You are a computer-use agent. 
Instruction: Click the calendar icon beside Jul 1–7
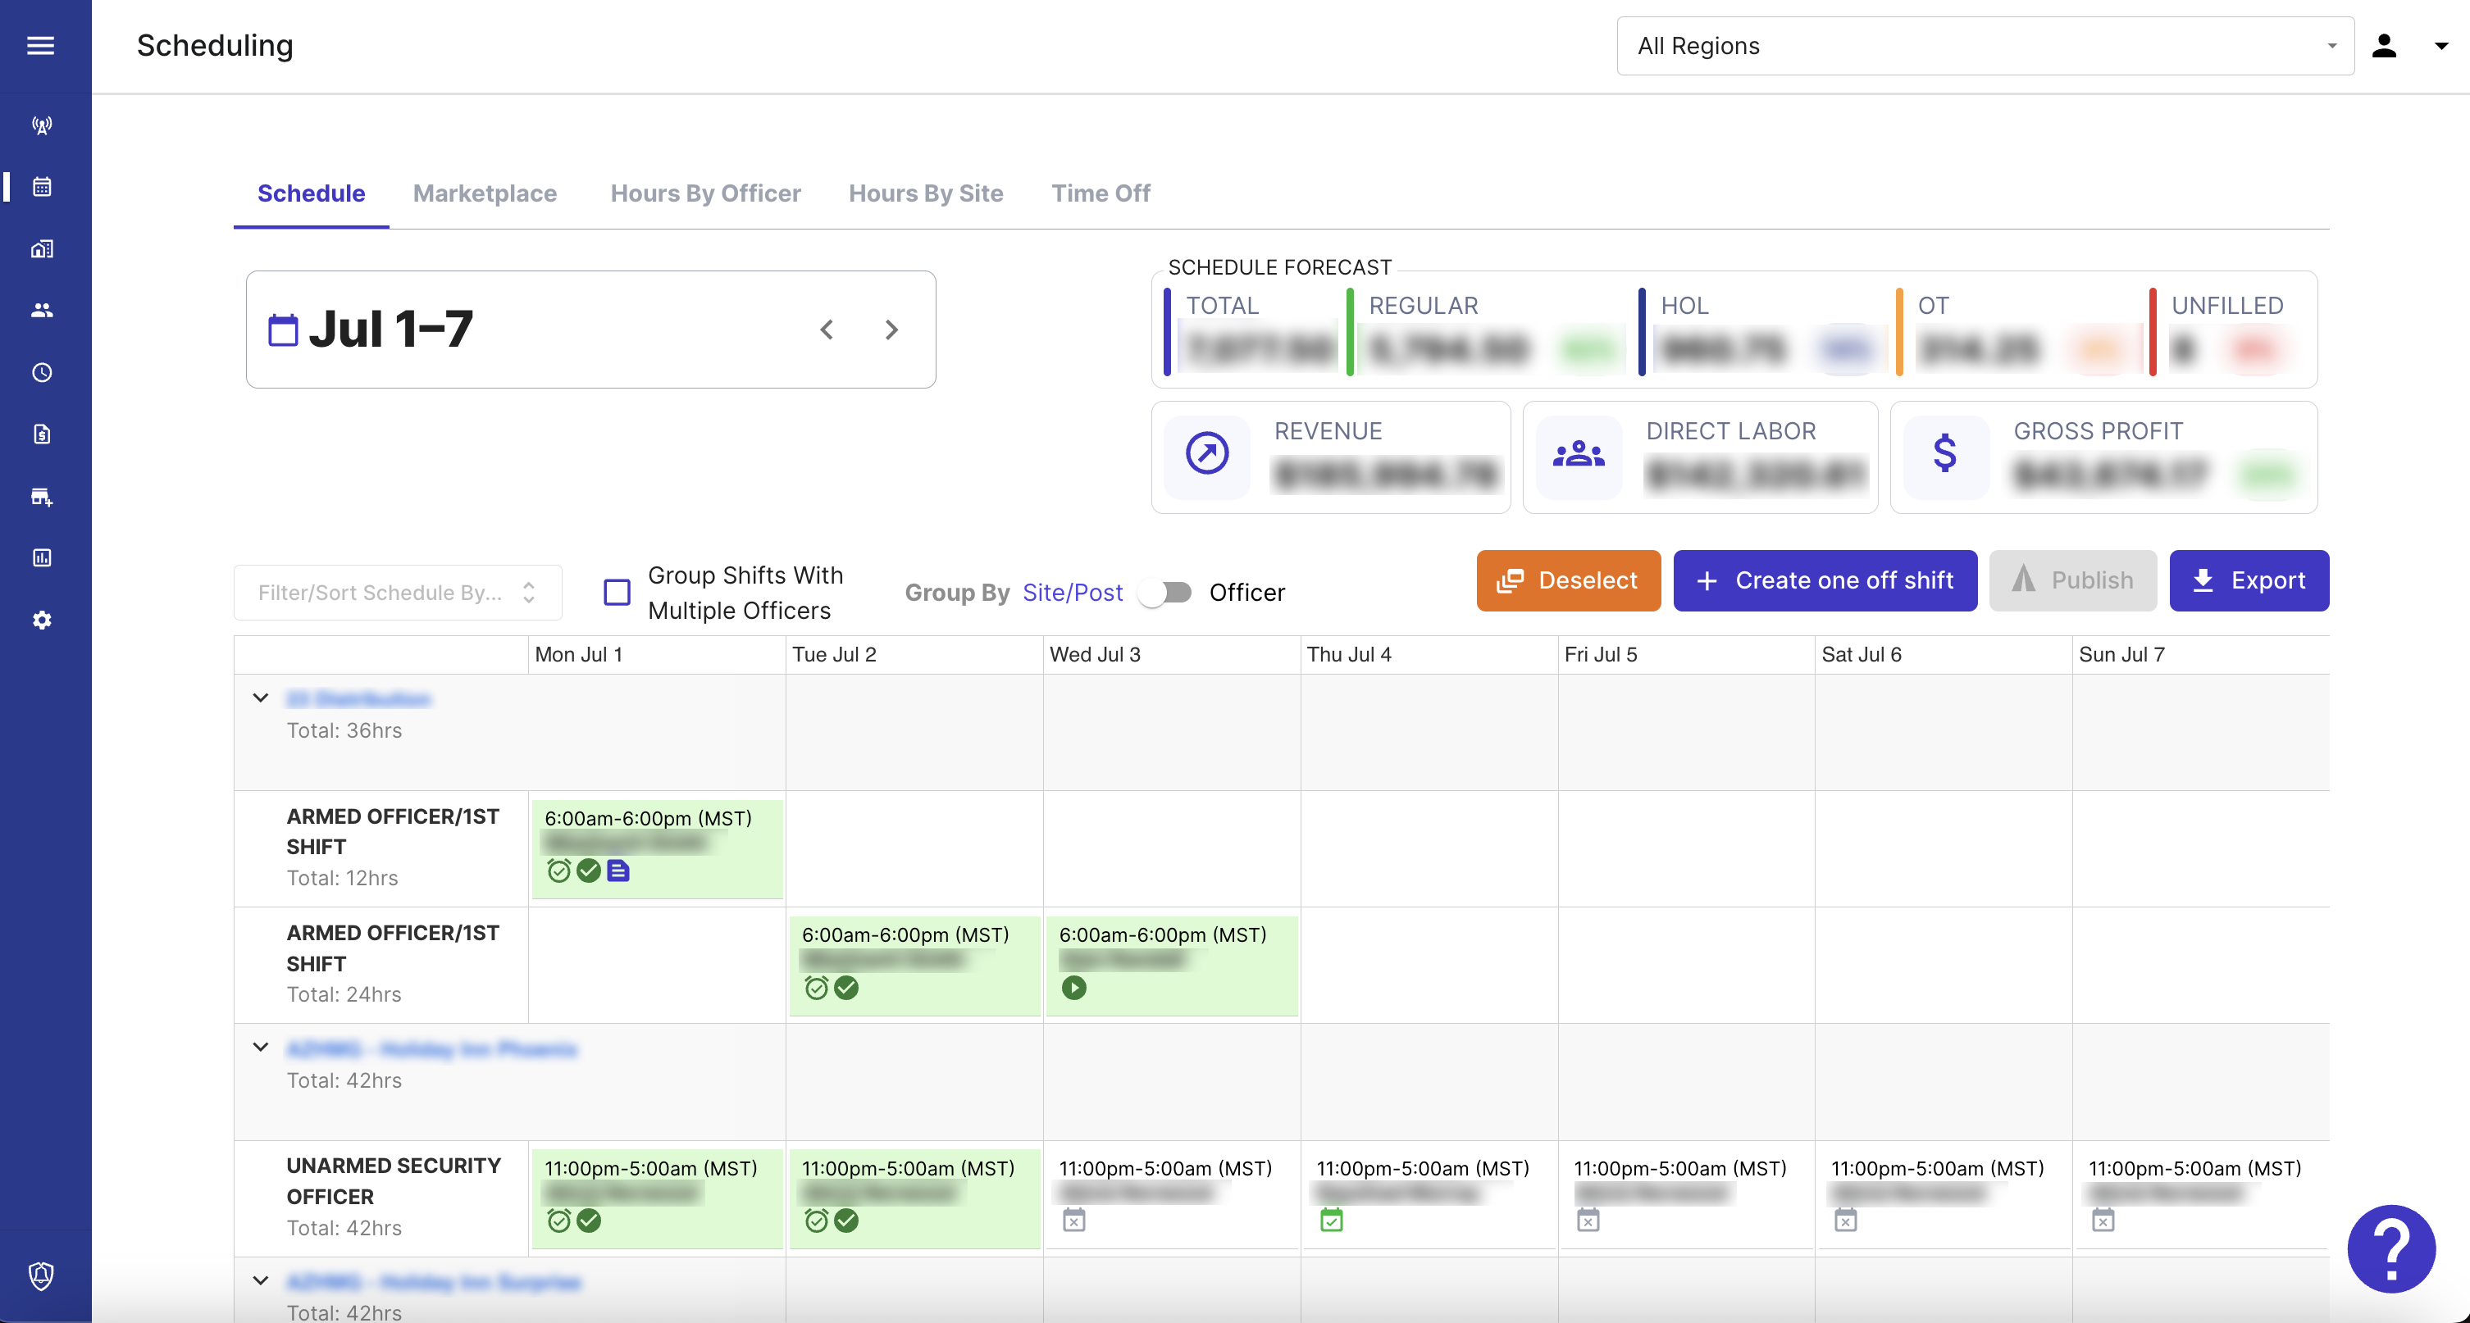pyautogui.click(x=283, y=330)
